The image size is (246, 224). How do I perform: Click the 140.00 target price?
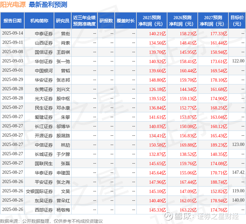[238, 200]
